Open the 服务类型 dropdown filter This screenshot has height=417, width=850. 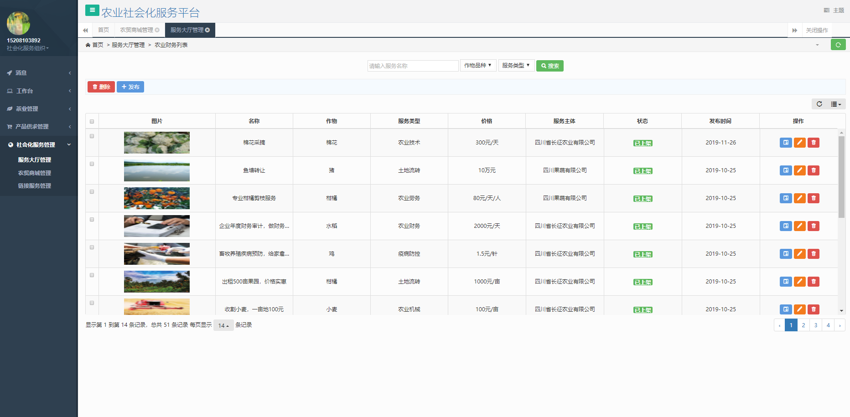[516, 66]
